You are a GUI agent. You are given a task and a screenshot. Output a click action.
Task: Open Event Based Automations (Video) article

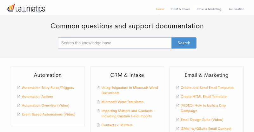tap(49, 114)
